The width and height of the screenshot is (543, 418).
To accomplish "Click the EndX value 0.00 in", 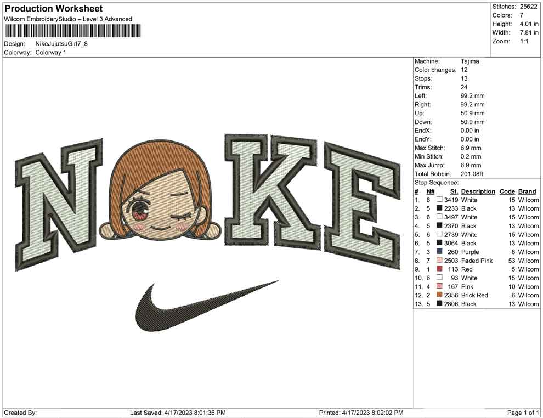I will (x=470, y=131).
